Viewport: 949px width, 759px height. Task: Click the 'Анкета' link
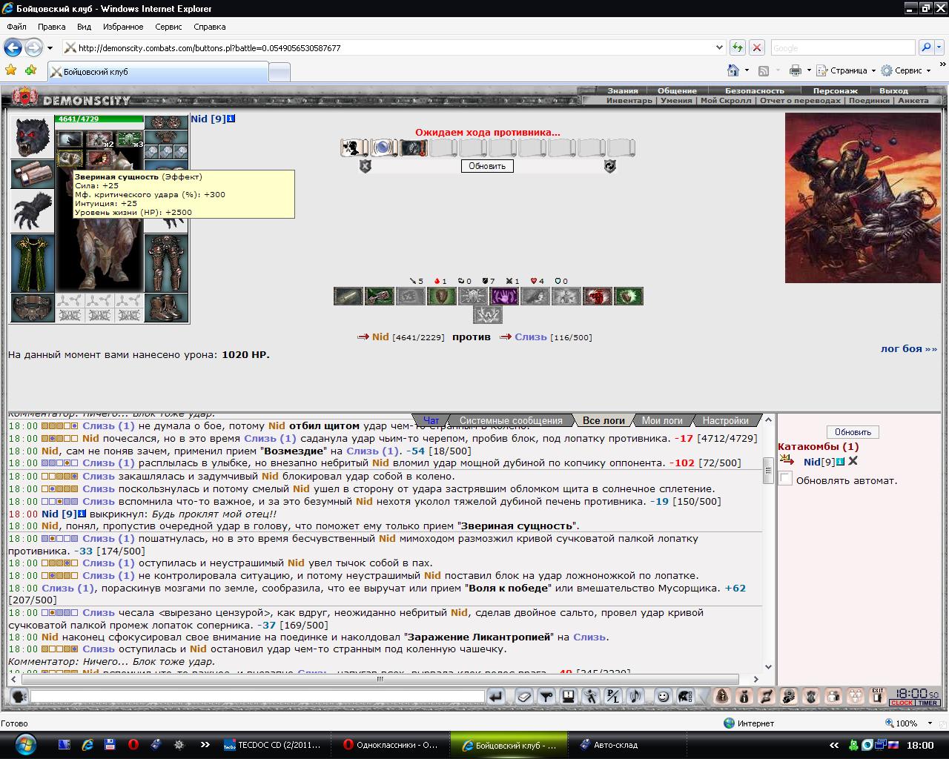(913, 101)
